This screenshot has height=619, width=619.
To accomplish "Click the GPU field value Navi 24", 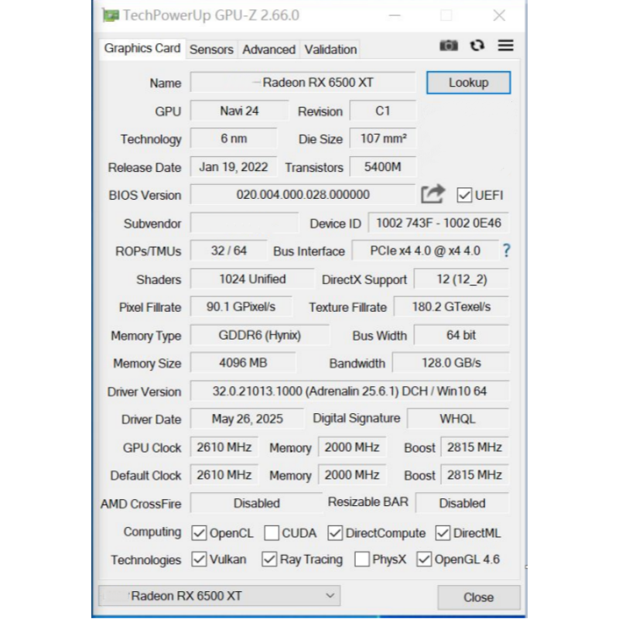I will pos(239,111).
